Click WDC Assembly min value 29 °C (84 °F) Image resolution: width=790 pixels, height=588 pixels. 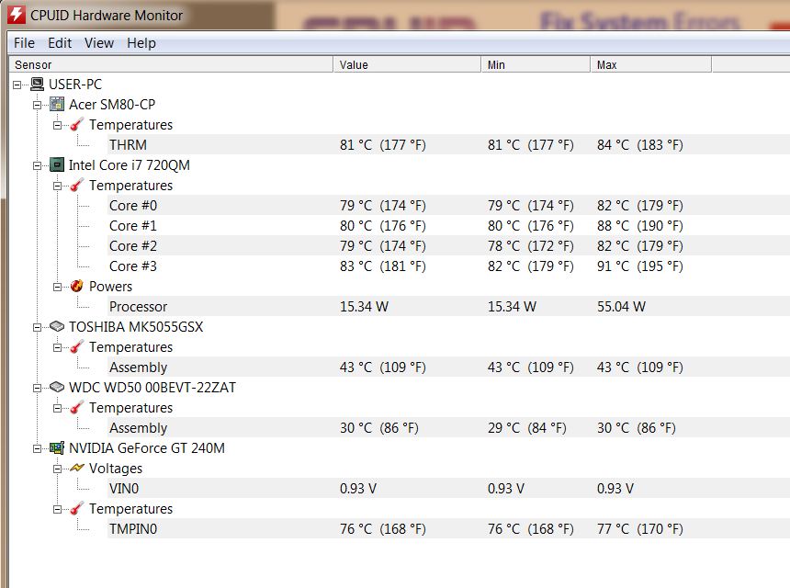(x=527, y=428)
